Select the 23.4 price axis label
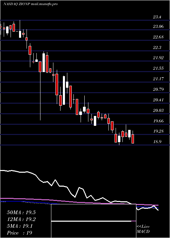Screen dimensions: 170x238 (157, 17)
